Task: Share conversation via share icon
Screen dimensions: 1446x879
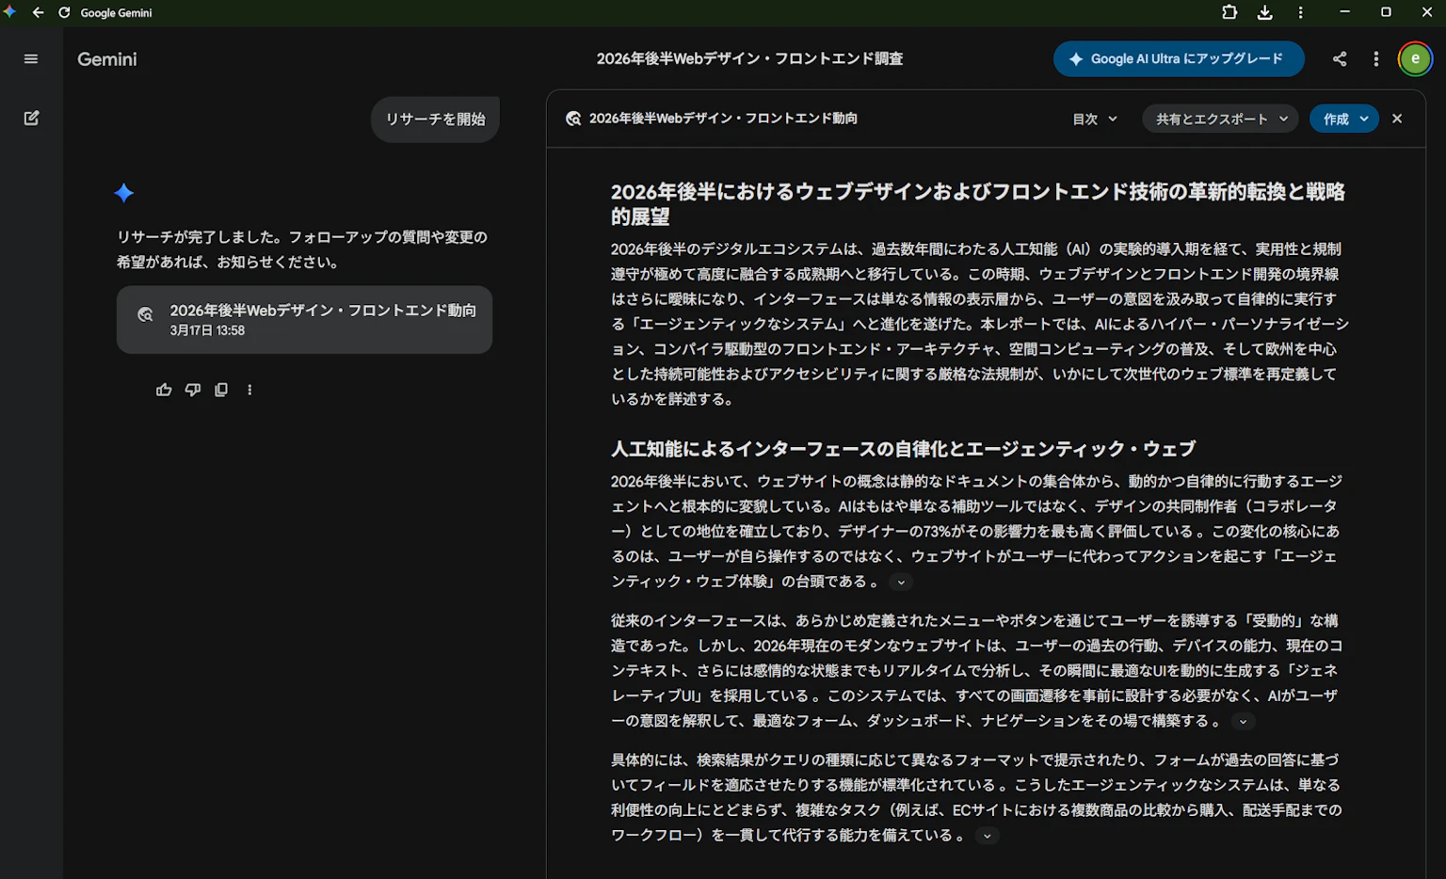Action: click(1340, 58)
